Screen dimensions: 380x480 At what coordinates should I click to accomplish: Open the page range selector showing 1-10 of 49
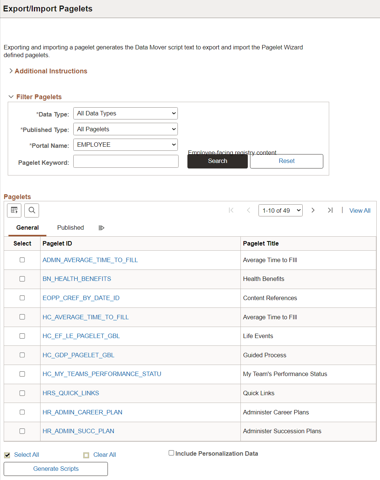point(280,210)
